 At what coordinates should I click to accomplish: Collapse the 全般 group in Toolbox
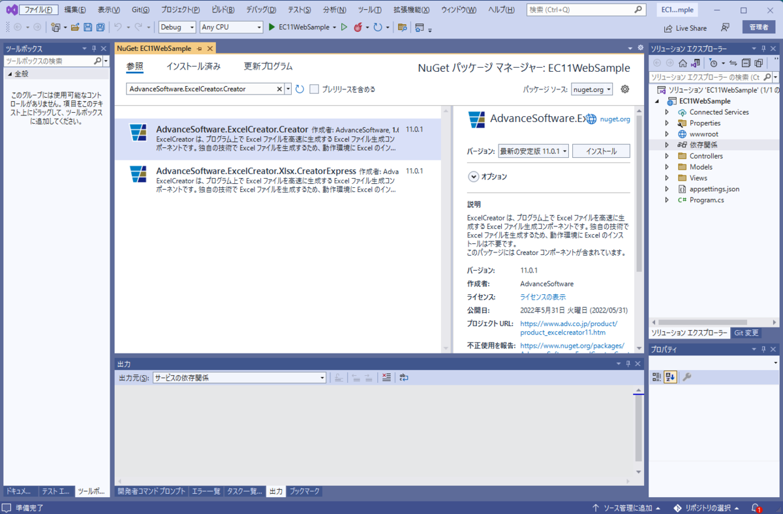[x=9, y=74]
